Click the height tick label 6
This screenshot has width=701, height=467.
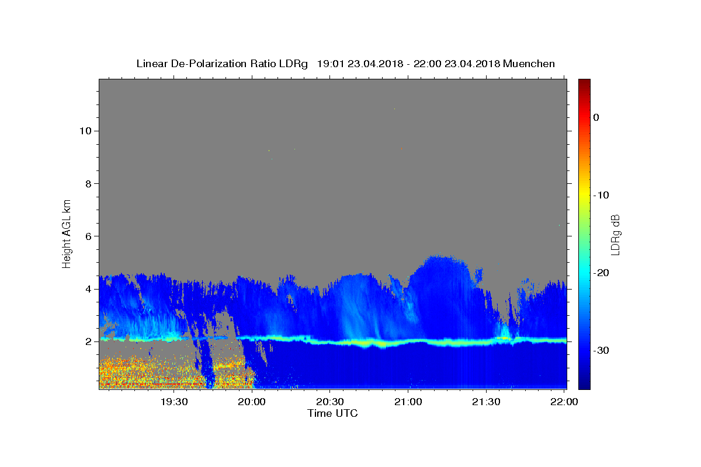click(89, 236)
